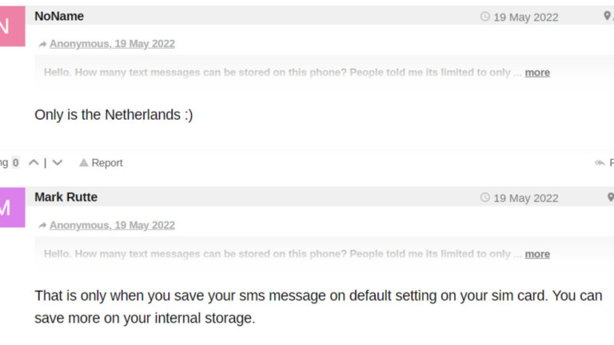Click the rating count '0' badge
This screenshot has height=345, width=614.
pyautogui.click(x=15, y=163)
